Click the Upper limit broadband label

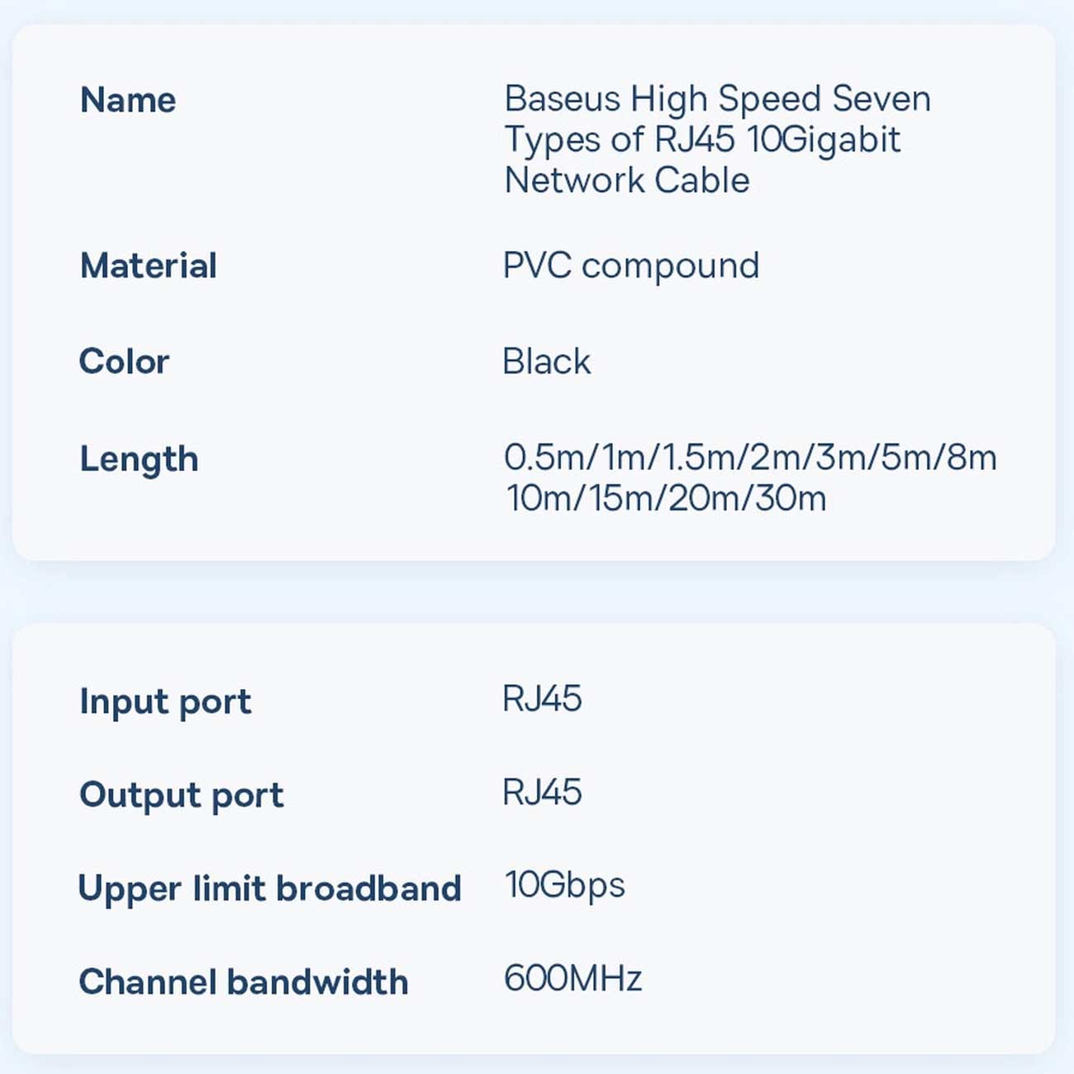click(x=269, y=889)
